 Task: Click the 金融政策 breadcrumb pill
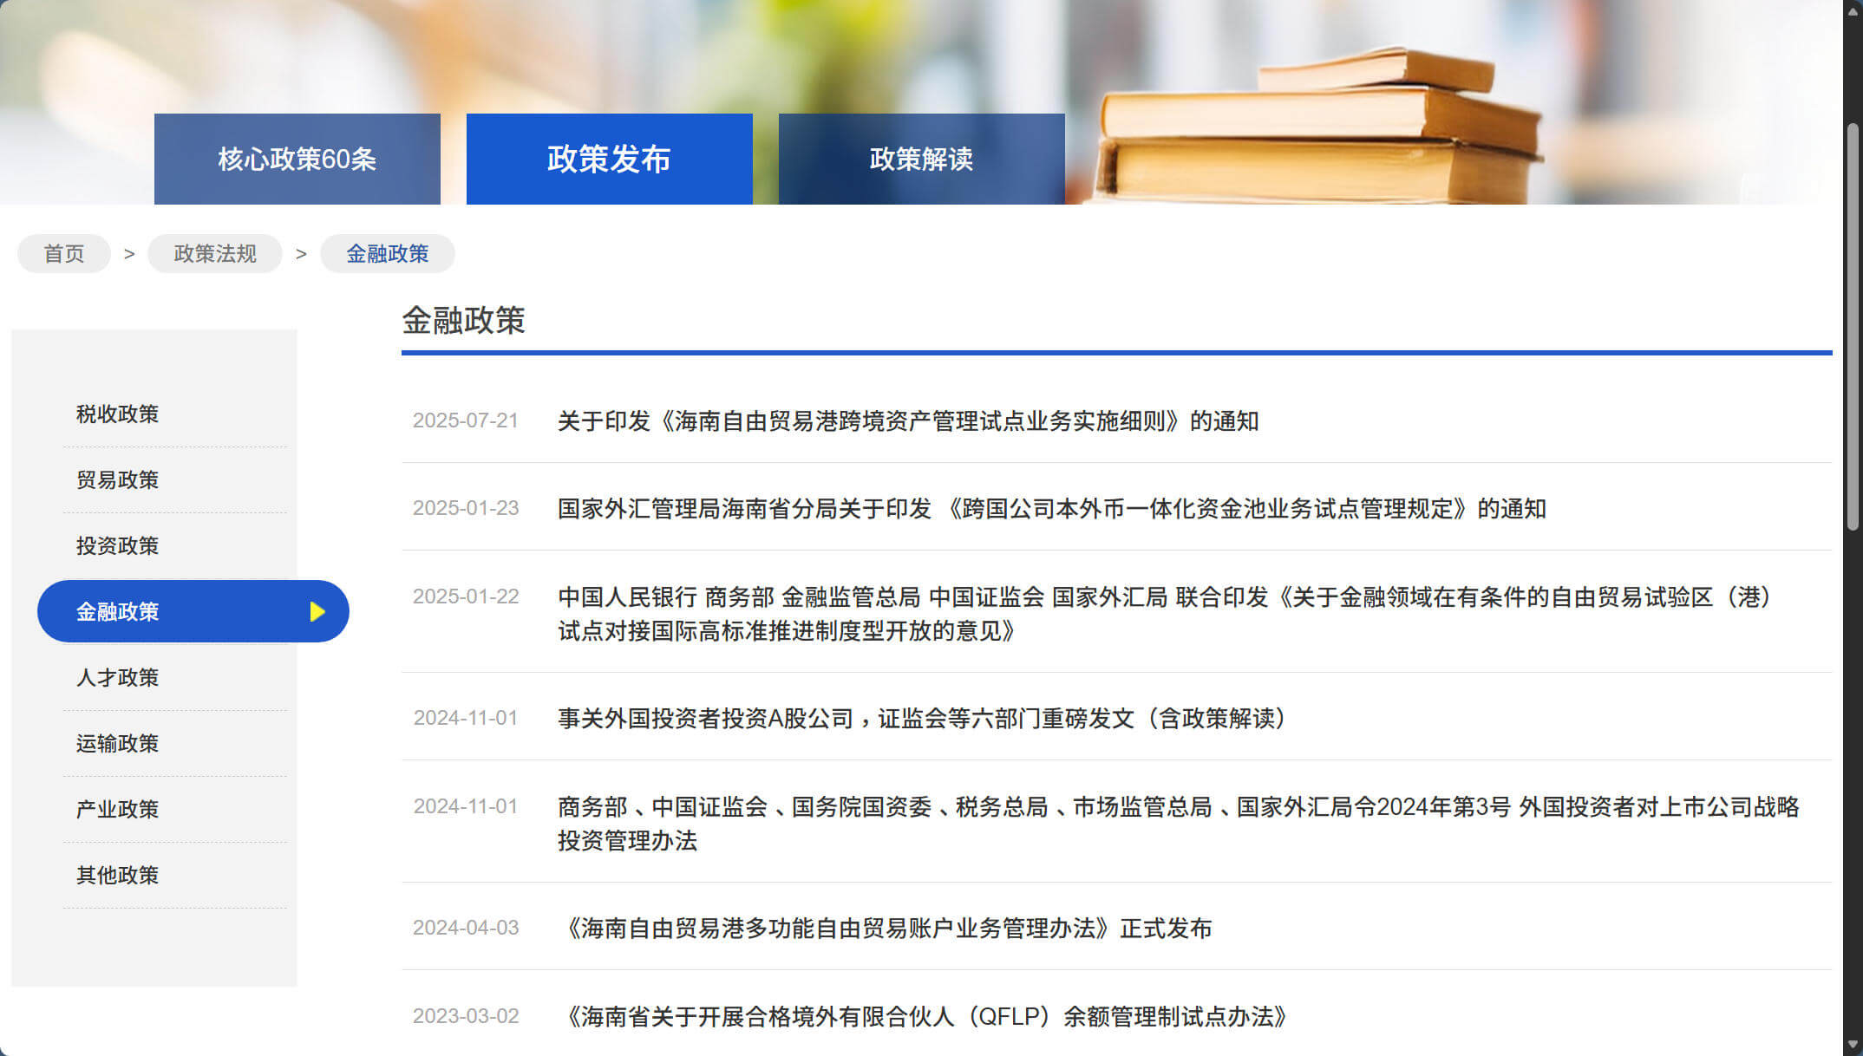[x=387, y=254]
